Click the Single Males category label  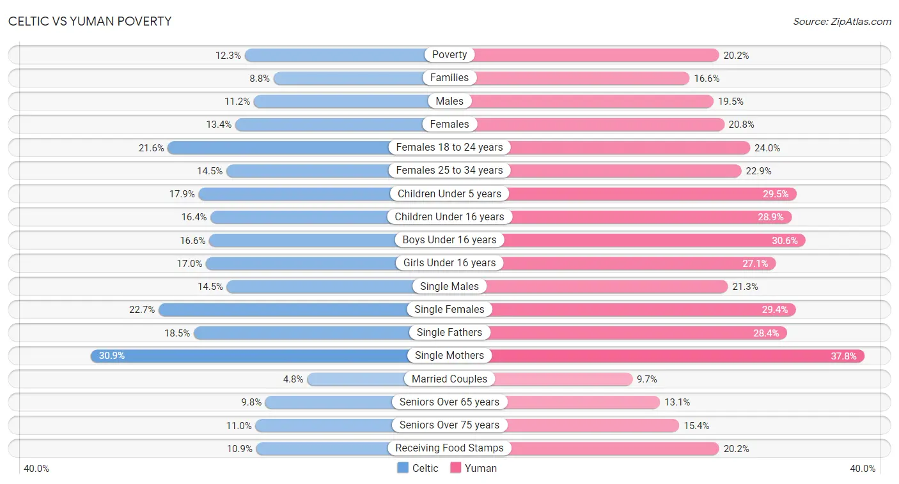pos(449,286)
